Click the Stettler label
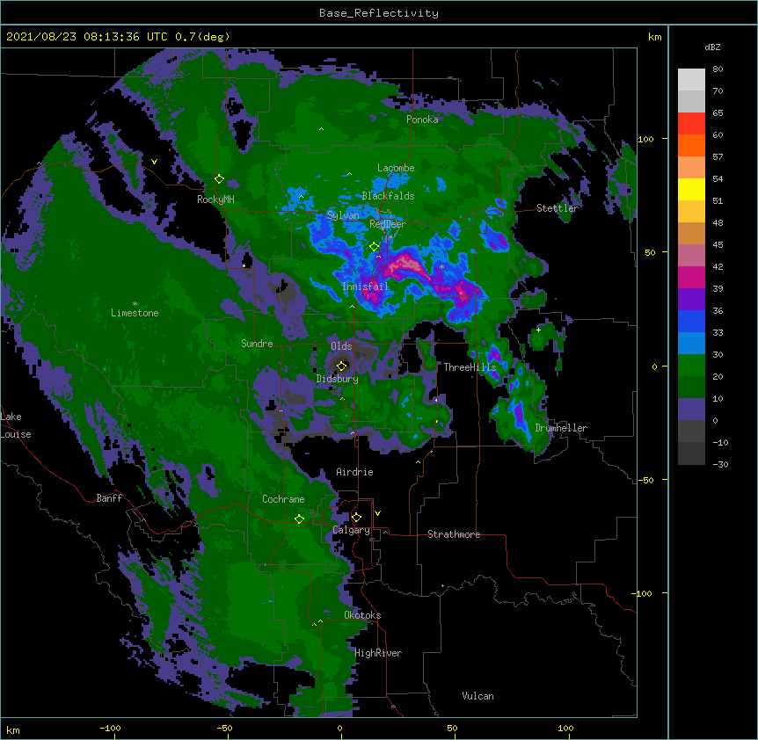The width and height of the screenshot is (758, 740). tap(557, 208)
